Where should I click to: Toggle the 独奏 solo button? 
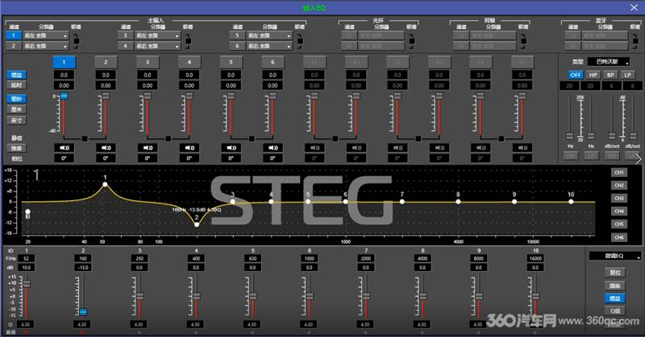[16, 148]
